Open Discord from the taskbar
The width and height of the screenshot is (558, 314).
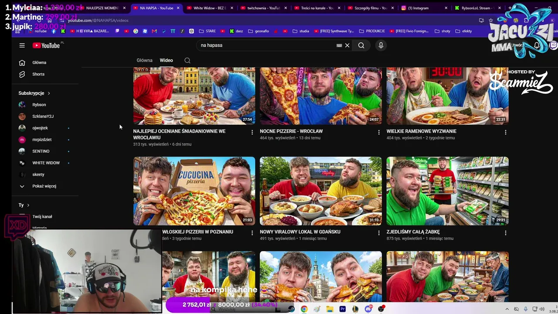tap(368, 309)
